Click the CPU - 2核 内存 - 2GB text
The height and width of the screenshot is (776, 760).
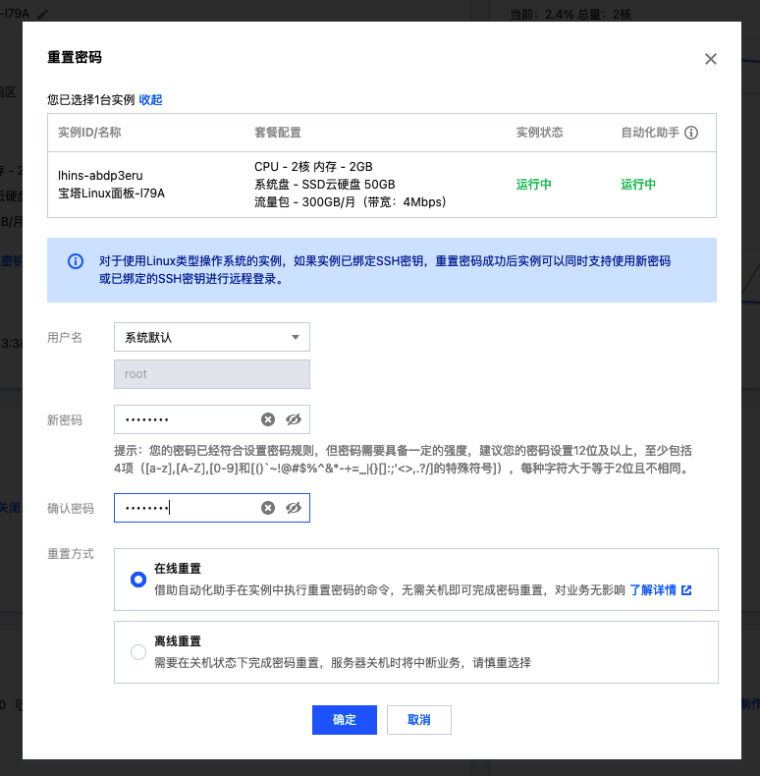[x=313, y=167]
